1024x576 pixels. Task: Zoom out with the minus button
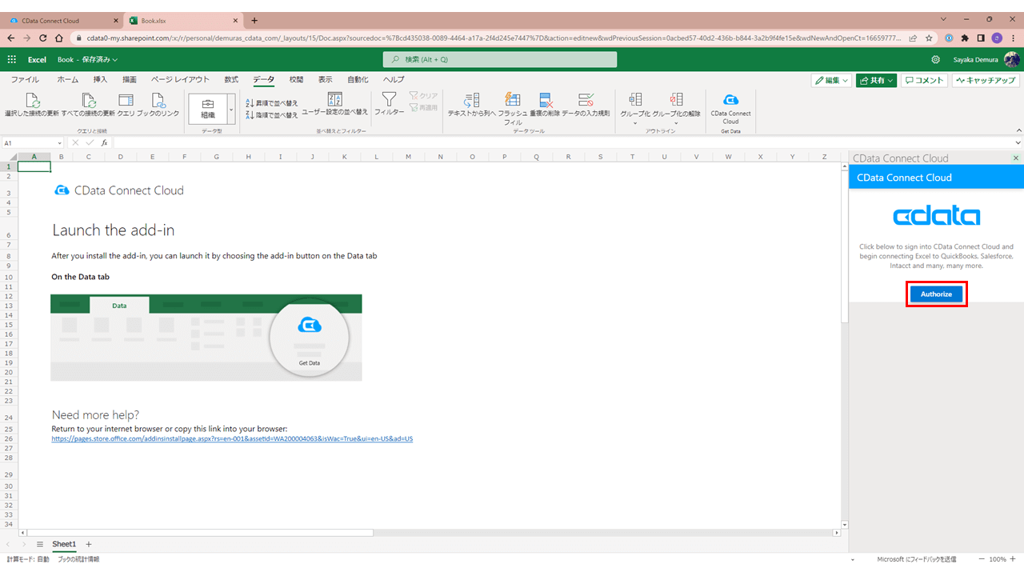click(982, 559)
